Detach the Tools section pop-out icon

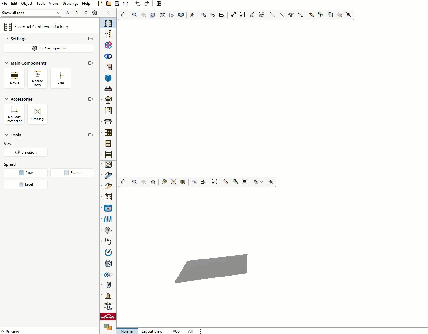click(x=91, y=135)
